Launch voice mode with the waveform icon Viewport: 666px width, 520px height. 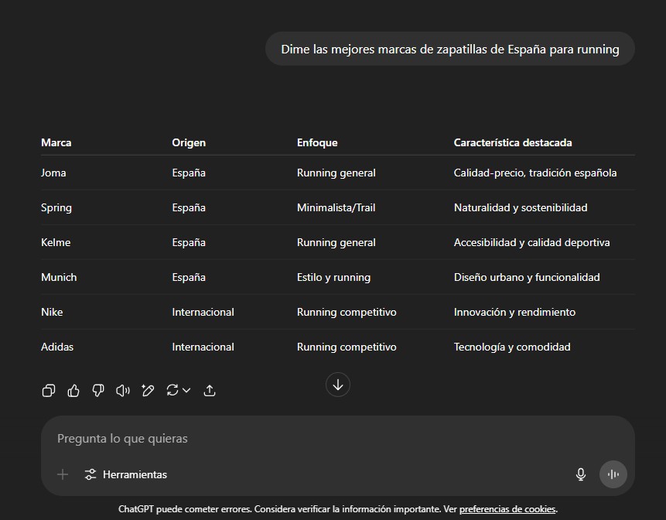click(x=613, y=474)
